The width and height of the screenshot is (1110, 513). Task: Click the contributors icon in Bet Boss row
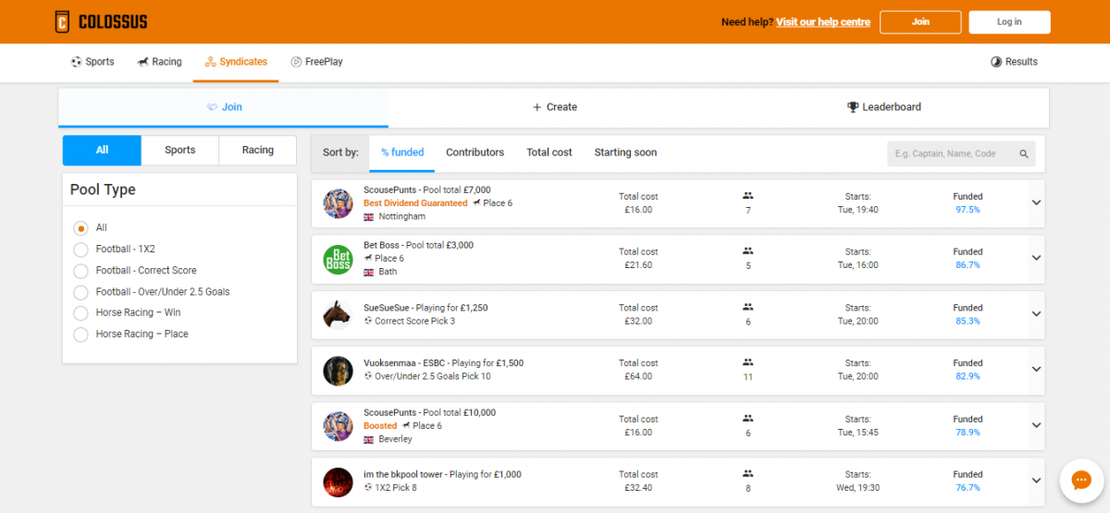pyautogui.click(x=748, y=251)
